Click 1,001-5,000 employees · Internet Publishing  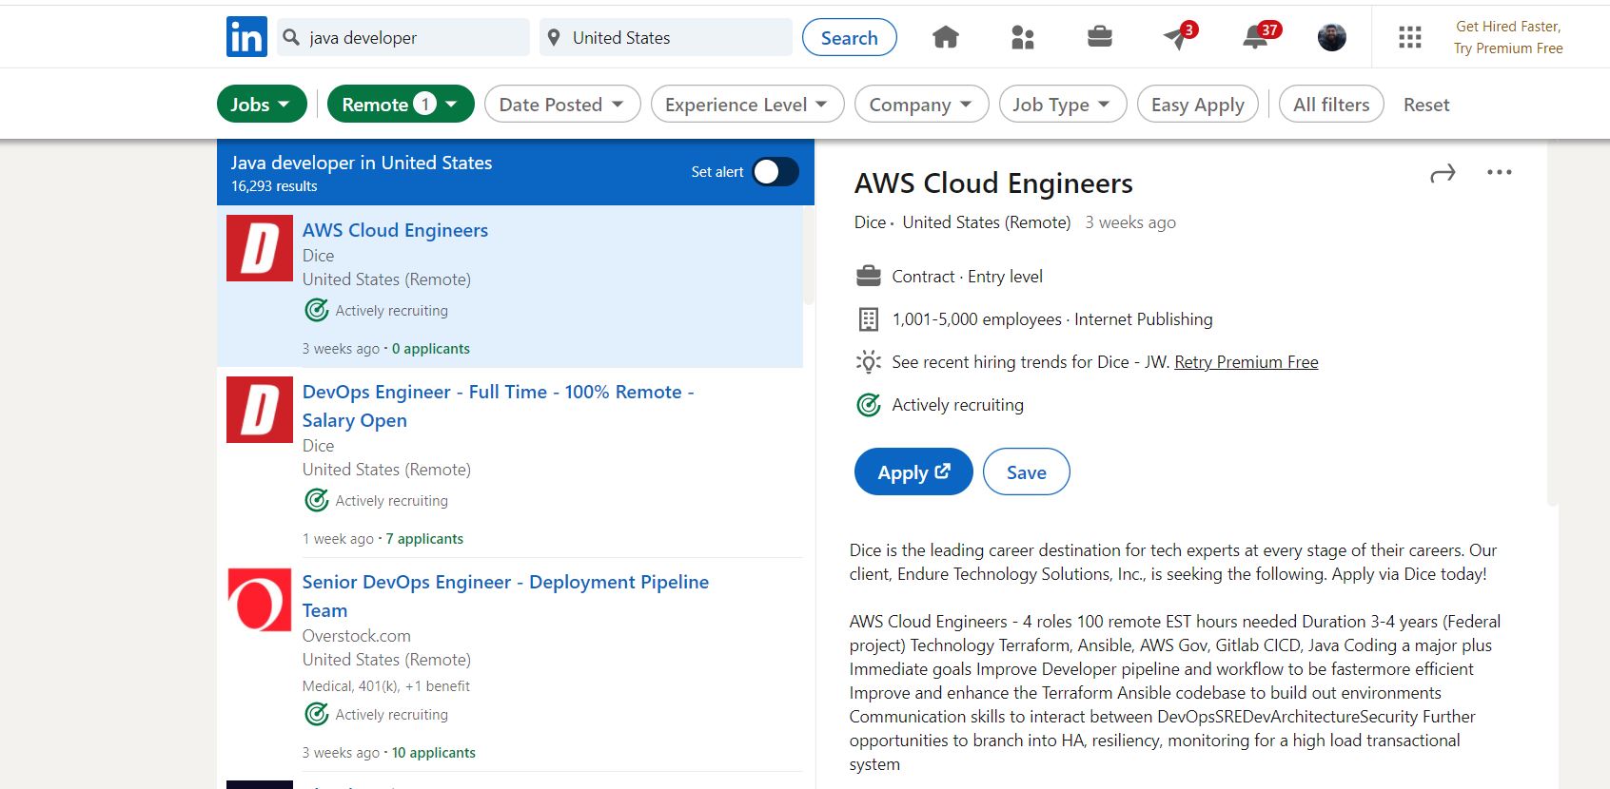[x=1052, y=319]
